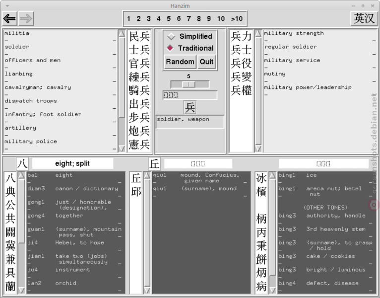Select character 蘭 in radical list
The image size is (380, 298).
tap(10, 287)
